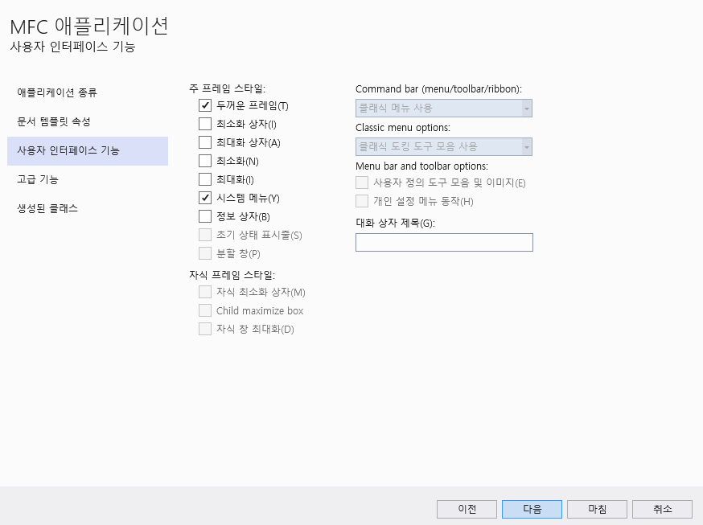Image resolution: width=703 pixels, height=525 pixels.
Task: Click the 초기 상태 표시줄(S) checkbox
Action: (x=205, y=235)
